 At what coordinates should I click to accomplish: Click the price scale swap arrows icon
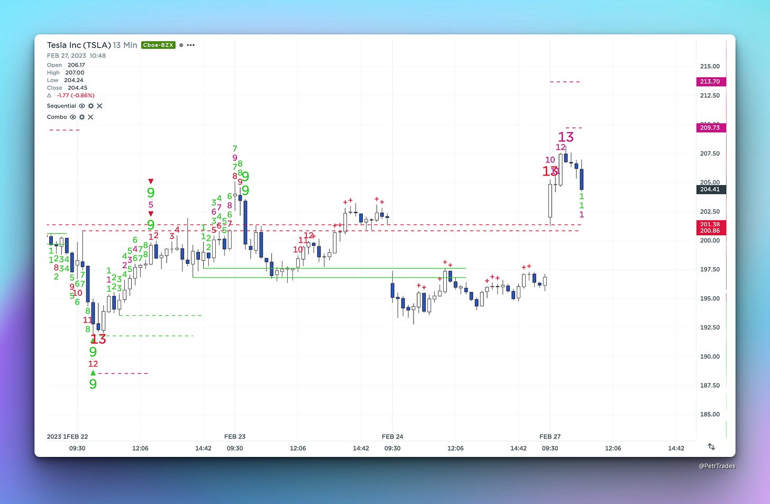[x=711, y=447]
